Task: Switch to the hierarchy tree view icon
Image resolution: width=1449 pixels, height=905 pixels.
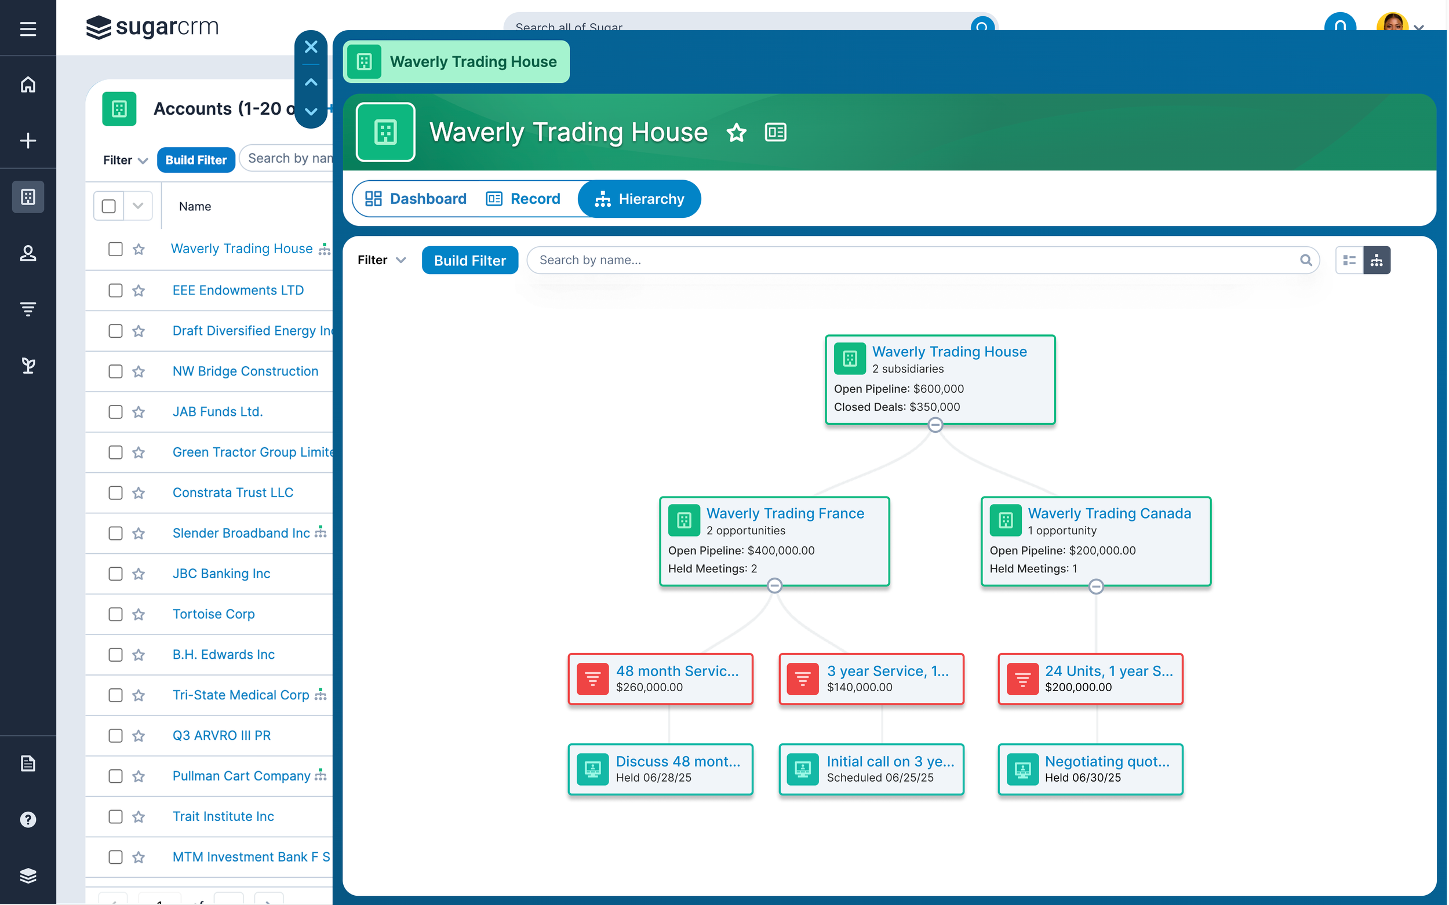Action: [1377, 260]
